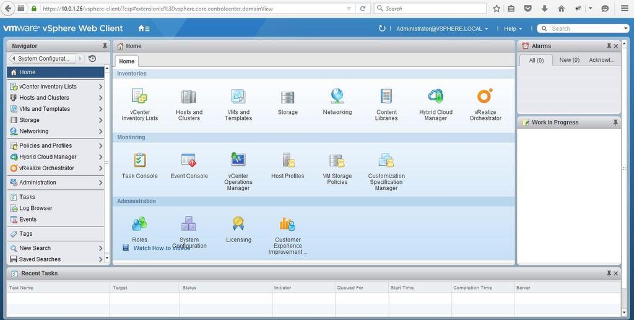The width and height of the screenshot is (634, 320).
Task: Open Customization Specification Manager icon
Action: tap(386, 160)
